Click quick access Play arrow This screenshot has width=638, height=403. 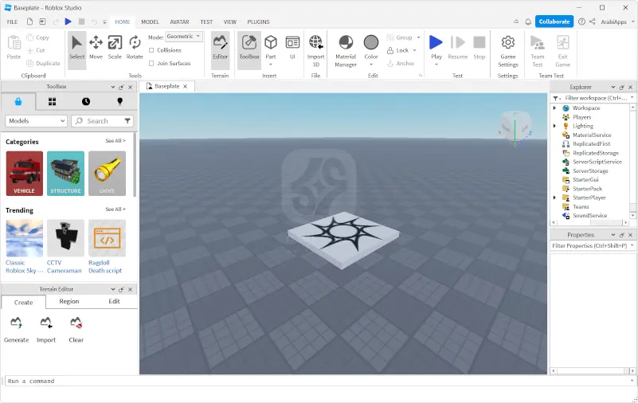(68, 22)
